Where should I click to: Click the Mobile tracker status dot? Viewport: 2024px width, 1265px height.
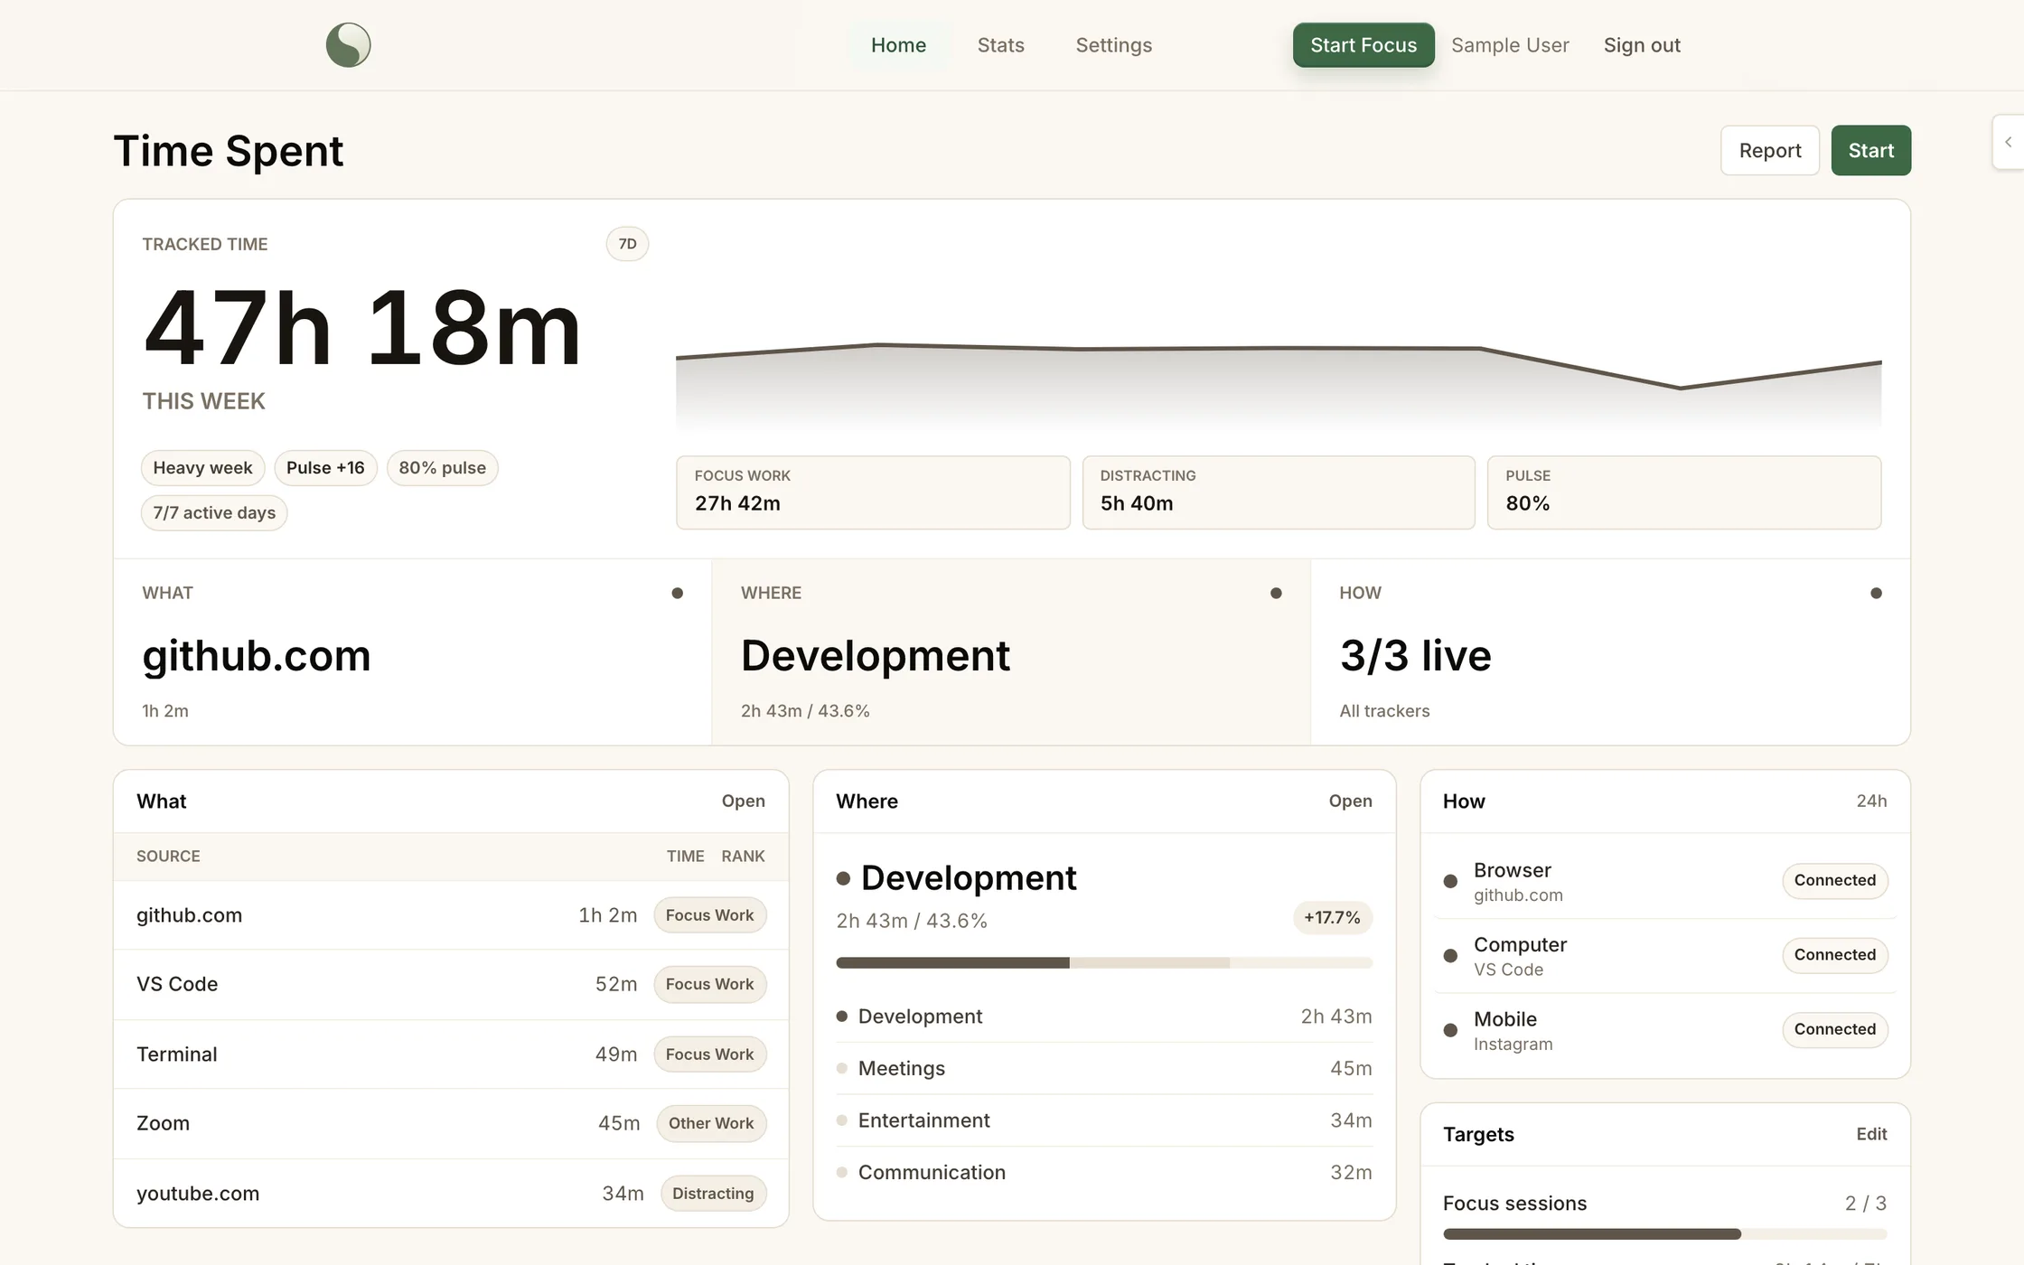click(x=1450, y=1030)
